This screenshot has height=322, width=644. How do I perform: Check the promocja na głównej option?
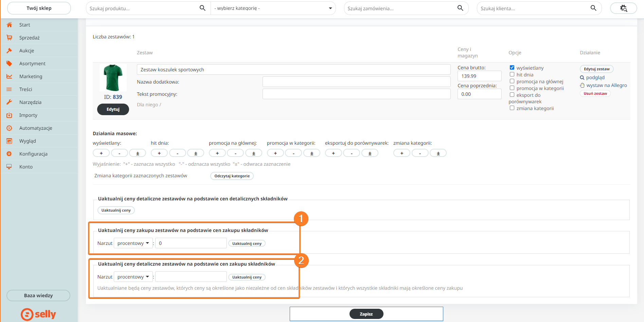[512, 81]
